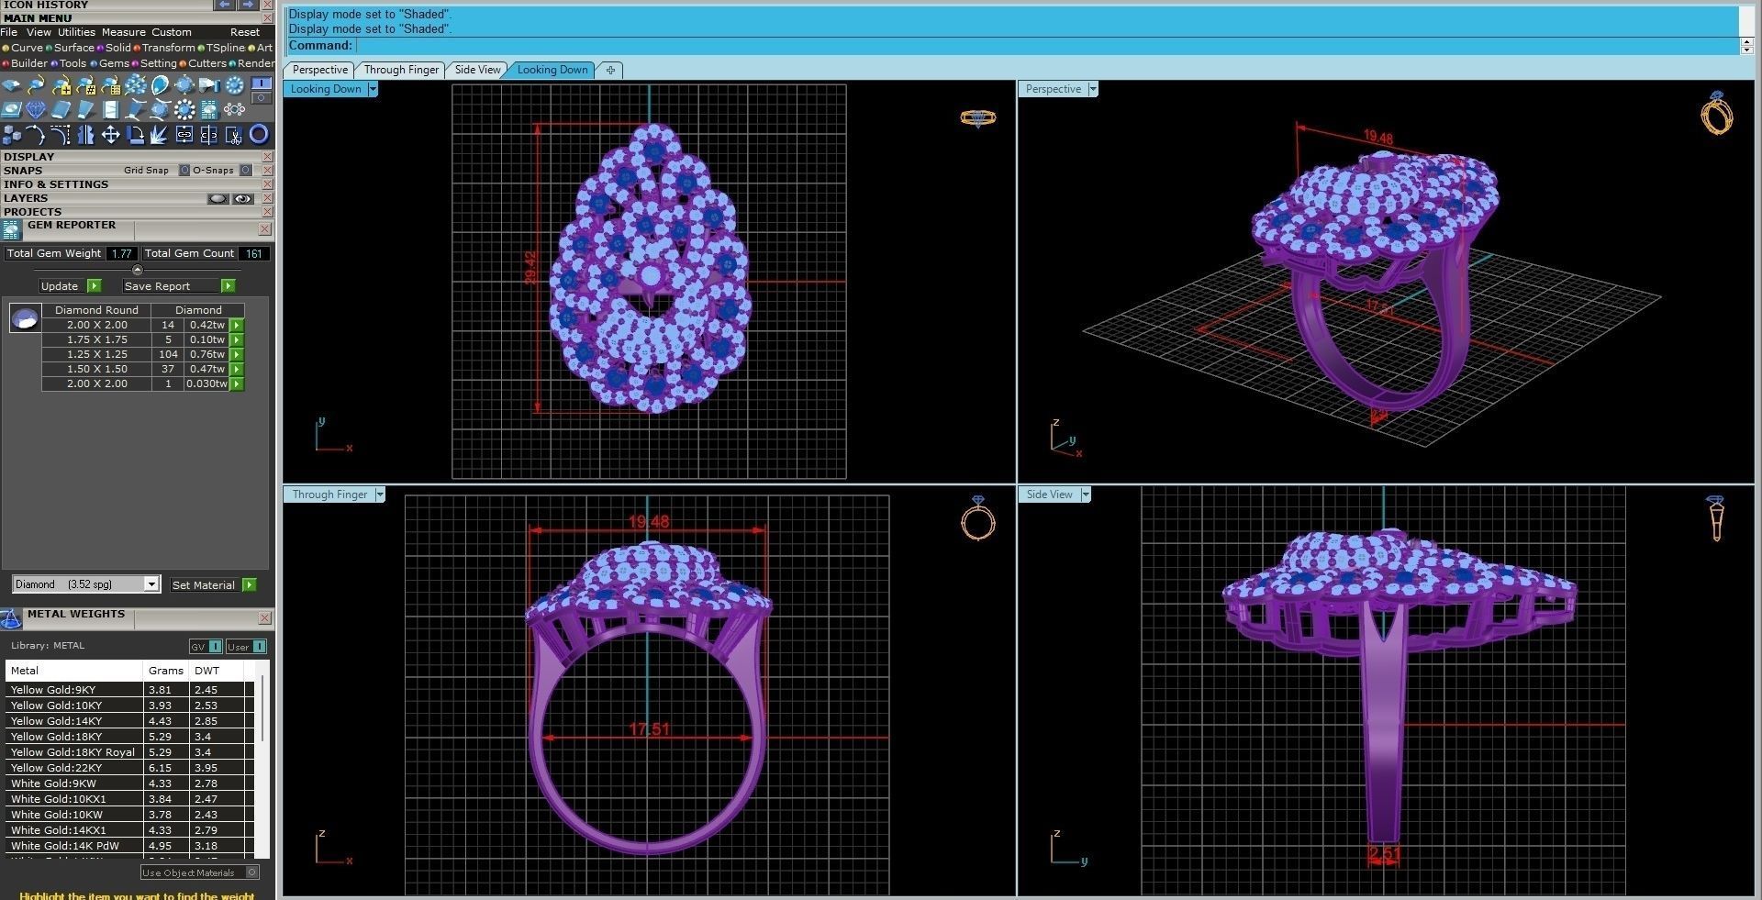This screenshot has height=900, width=1762.
Task: Activate the four-arrow Move tool
Action: [x=110, y=135]
